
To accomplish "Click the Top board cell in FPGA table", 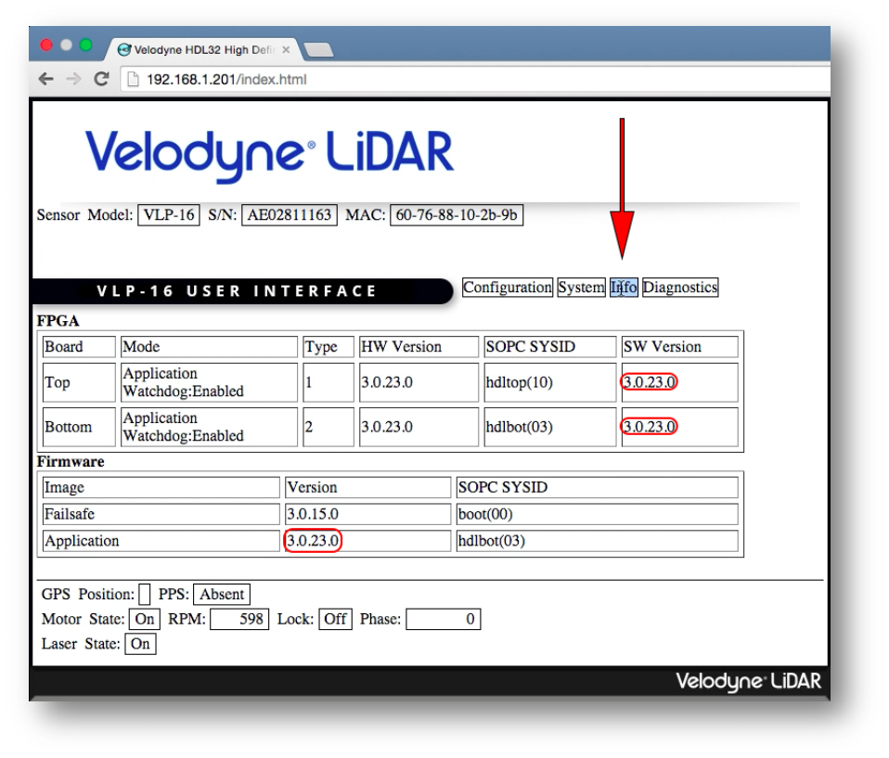I will (x=79, y=382).
